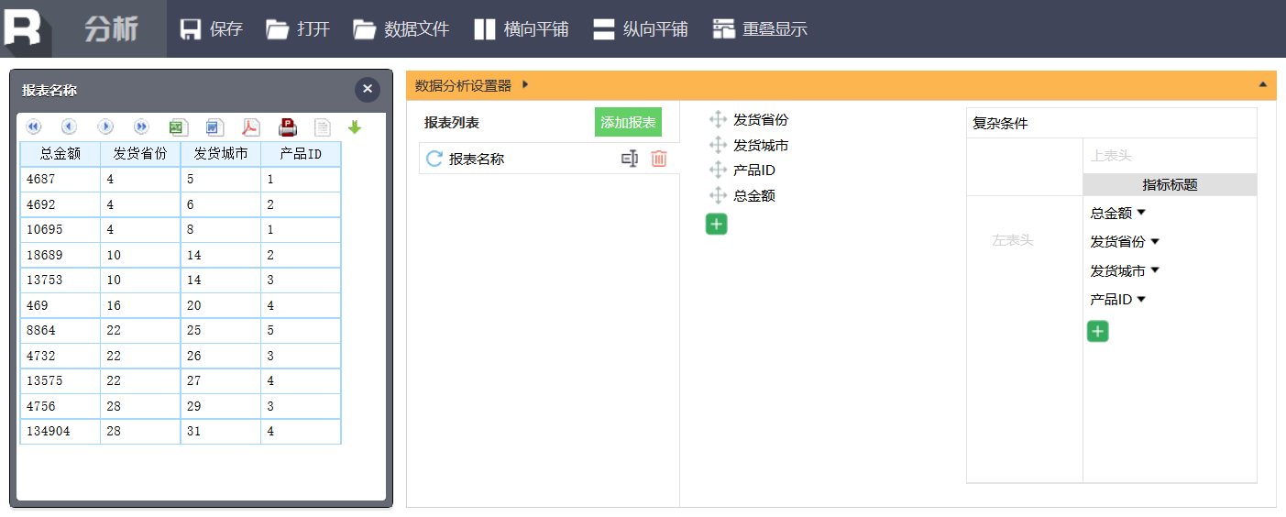Go to last page of report
The height and width of the screenshot is (517, 1286).
pyautogui.click(x=141, y=126)
